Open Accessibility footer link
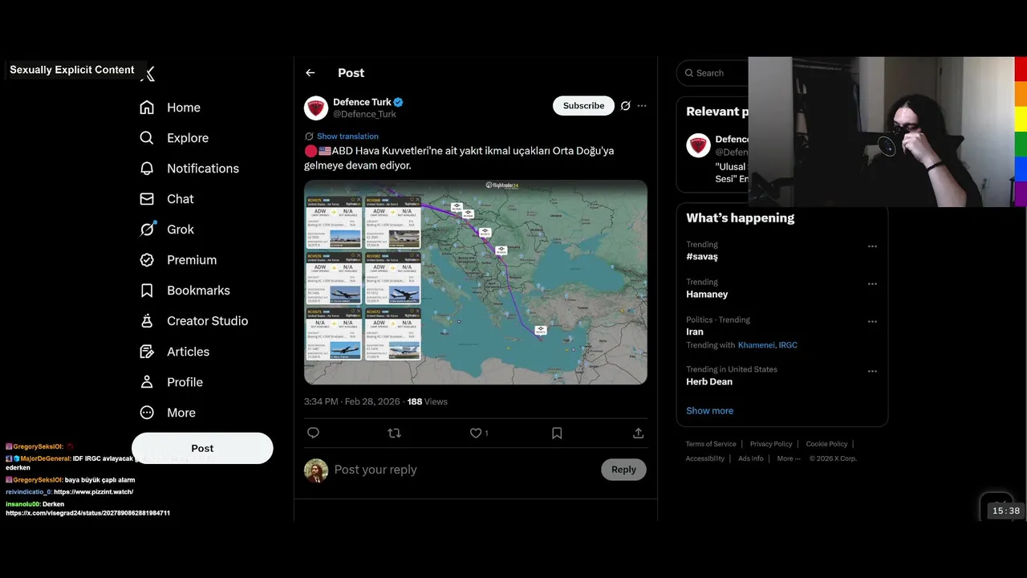 pos(705,458)
